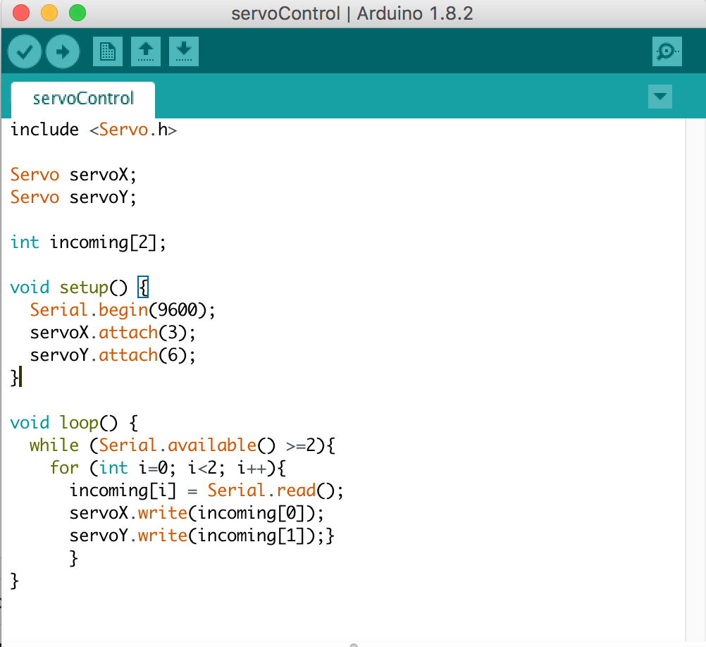Open the tab options dropdown arrow
The width and height of the screenshot is (706, 647).
click(x=660, y=97)
